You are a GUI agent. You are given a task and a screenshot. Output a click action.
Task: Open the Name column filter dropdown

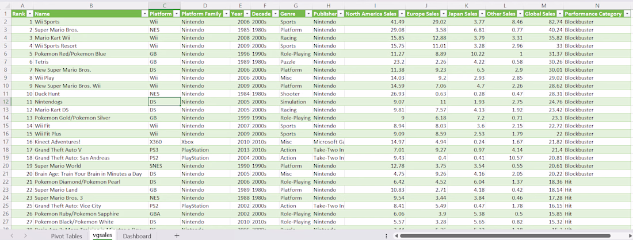[x=144, y=14]
